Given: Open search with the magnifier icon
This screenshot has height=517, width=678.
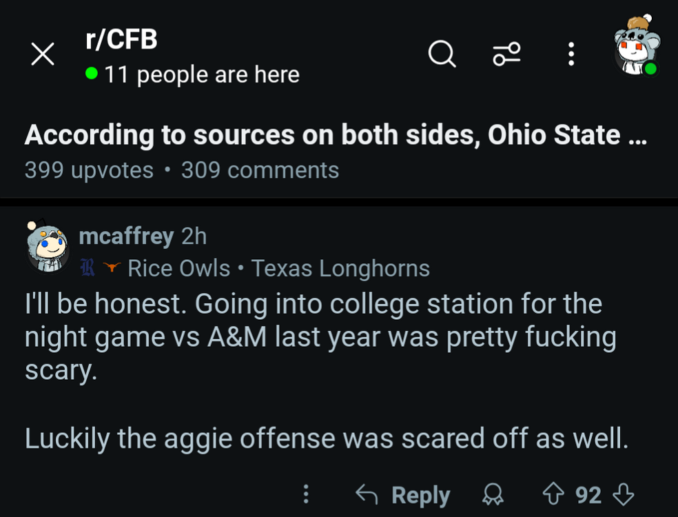Looking at the screenshot, I should [442, 54].
